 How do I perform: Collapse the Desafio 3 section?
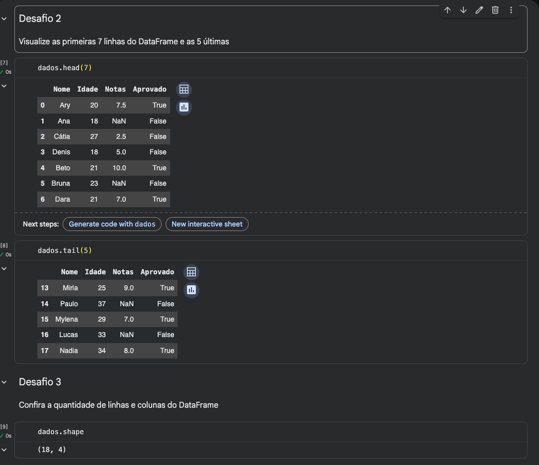tap(4, 382)
